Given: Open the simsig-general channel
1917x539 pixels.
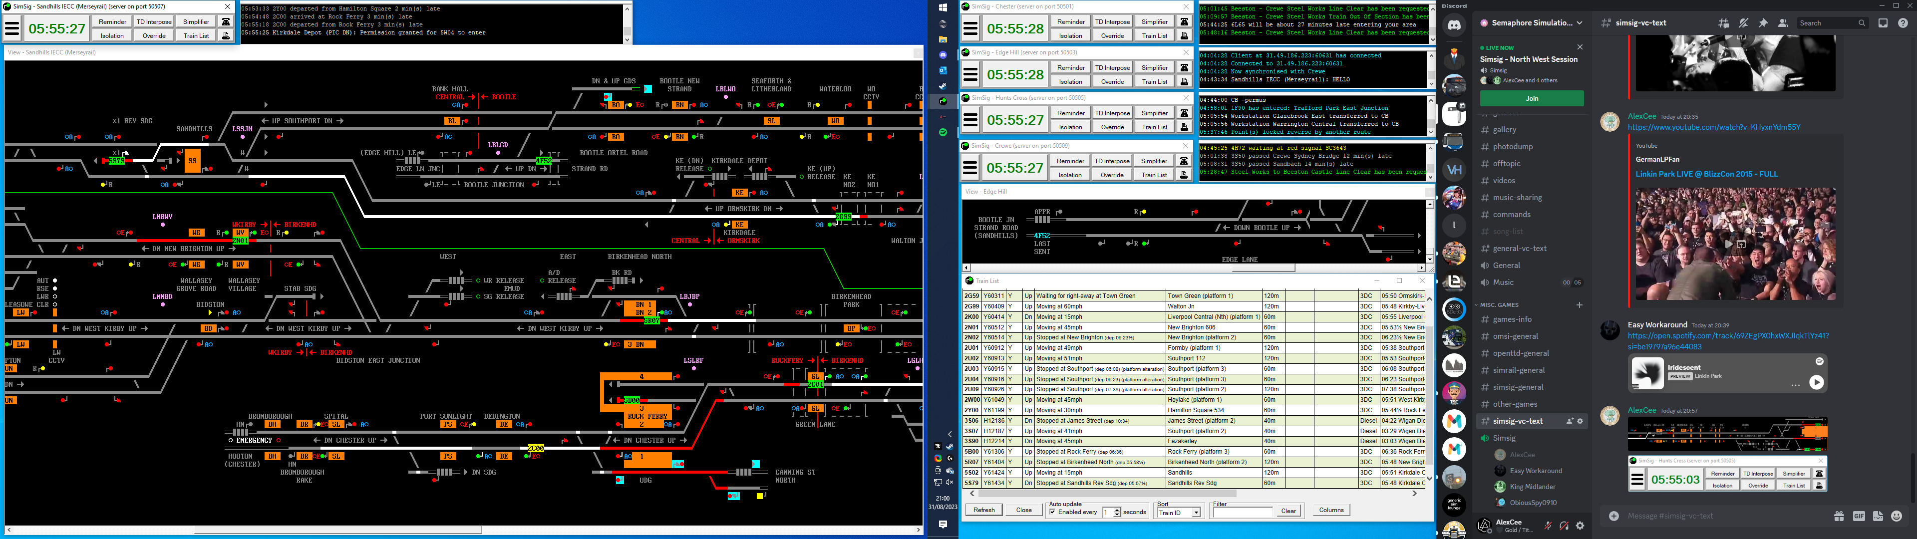Looking at the screenshot, I should [1518, 387].
